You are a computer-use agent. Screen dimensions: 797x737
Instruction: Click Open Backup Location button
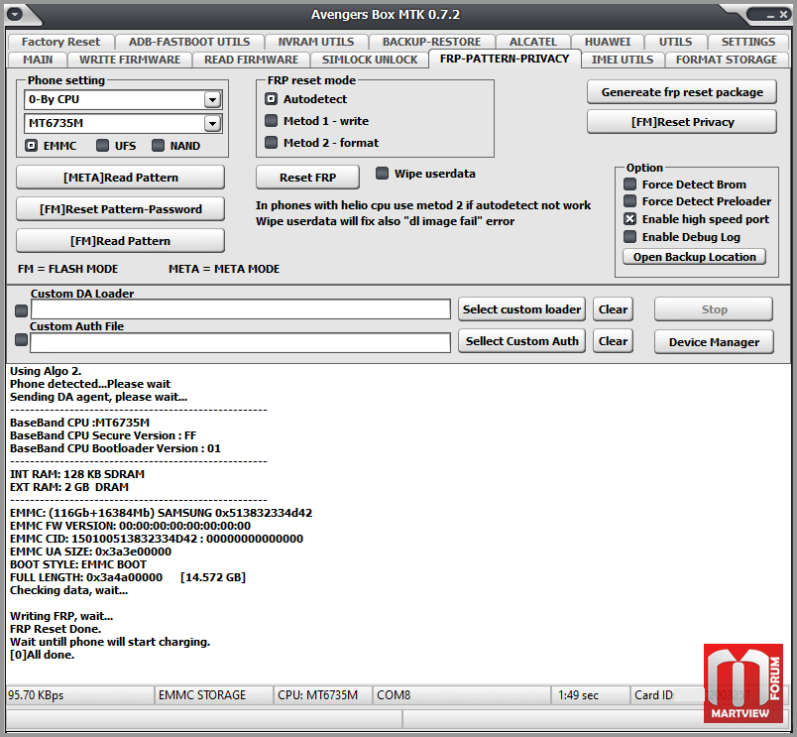(694, 257)
